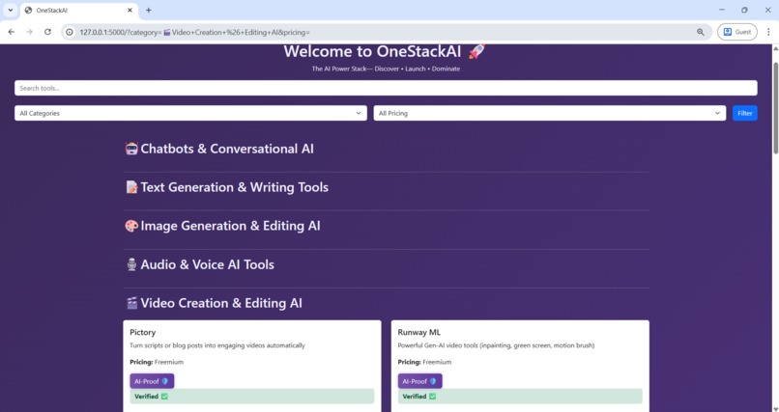This screenshot has height=412, width=779.
Task: Click AI-Proof badge on Runway ML card
Action: point(419,381)
